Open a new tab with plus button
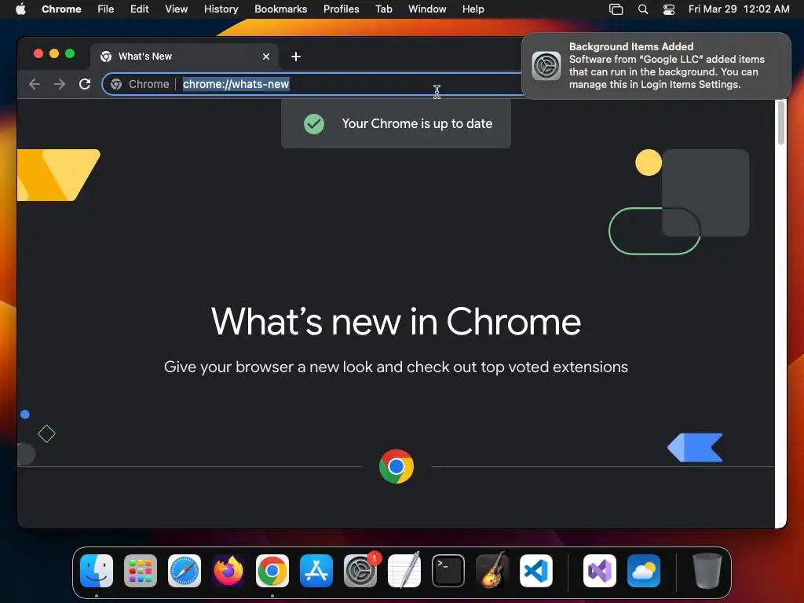 [296, 57]
